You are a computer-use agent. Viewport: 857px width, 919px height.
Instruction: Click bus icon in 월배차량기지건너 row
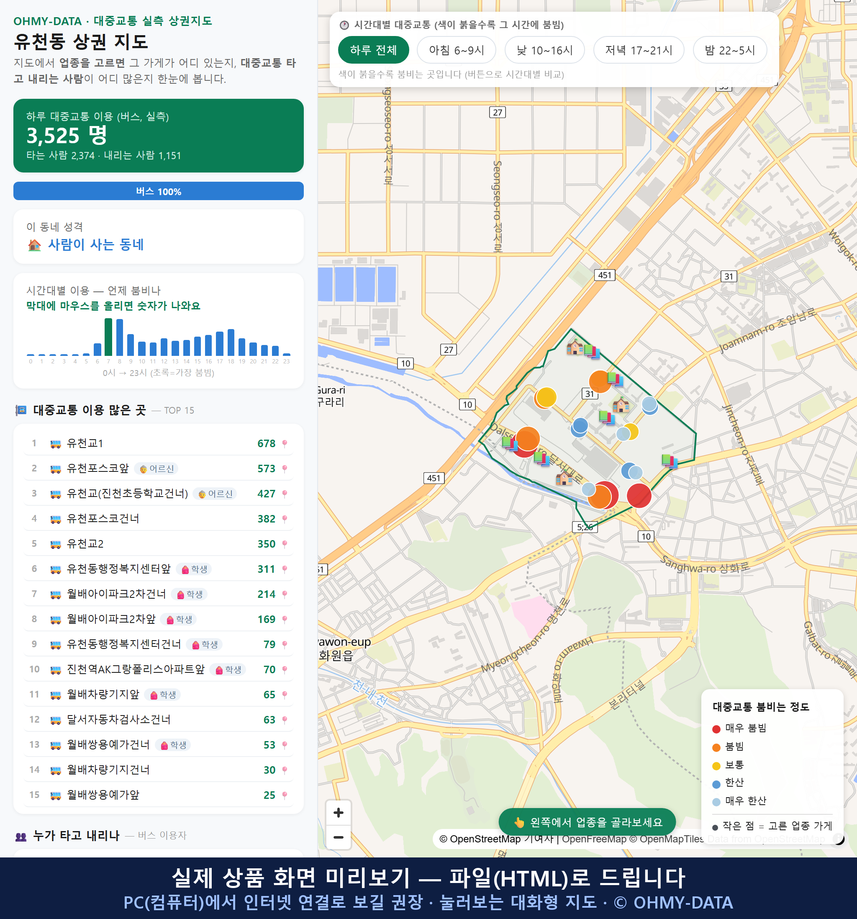(55, 770)
